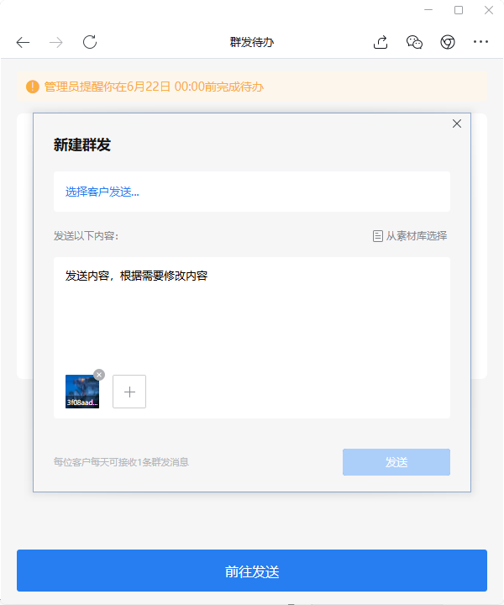Open the share/export icon
504x605 pixels.
pos(381,42)
